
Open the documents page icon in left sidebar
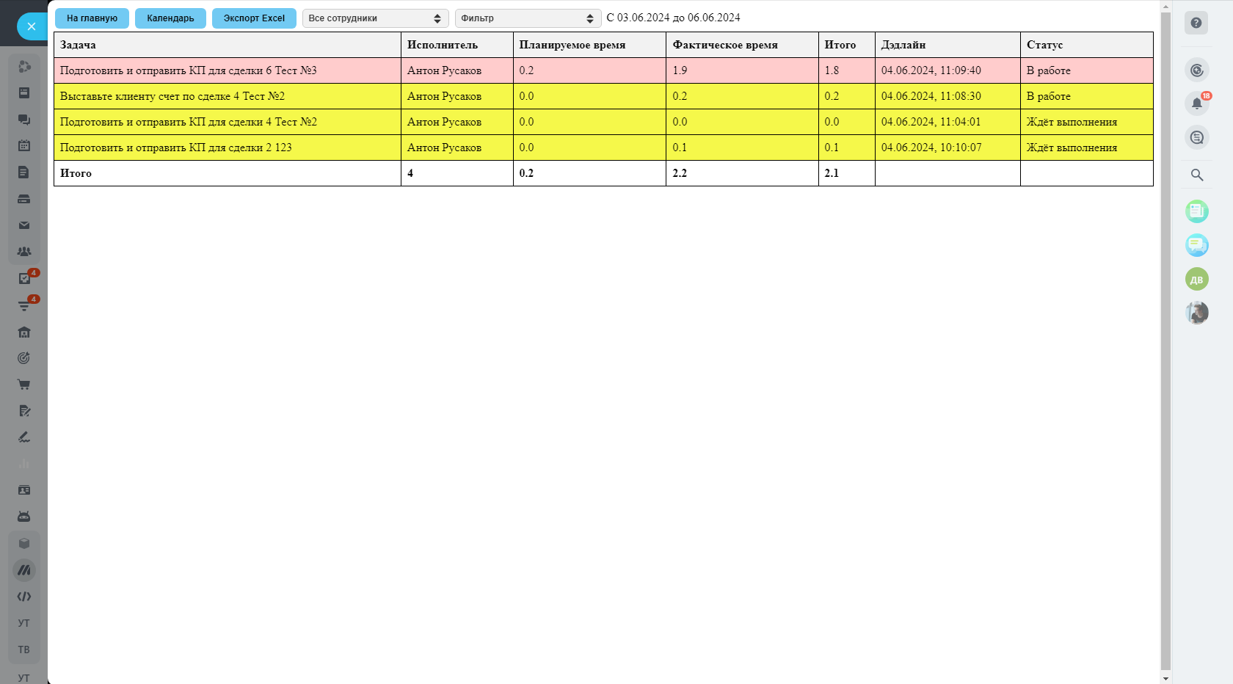(x=24, y=172)
